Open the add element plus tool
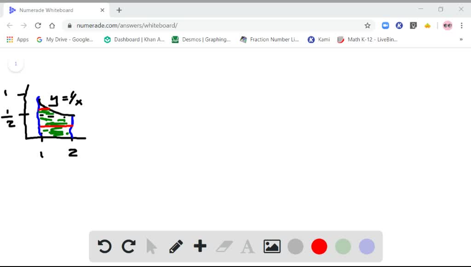 pos(200,246)
